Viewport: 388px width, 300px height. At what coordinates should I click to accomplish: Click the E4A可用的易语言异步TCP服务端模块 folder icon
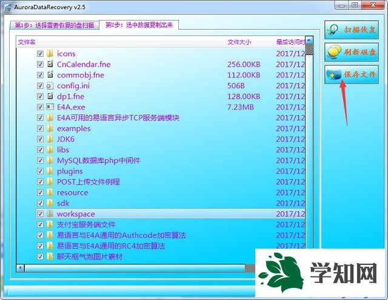pyautogui.click(x=50, y=117)
